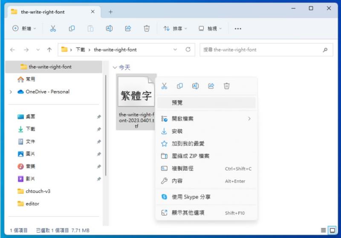Choose 壓縮成 ZIP 檔案 in the menu
Image resolution: width=341 pixels, height=238 pixels.
(x=206, y=156)
